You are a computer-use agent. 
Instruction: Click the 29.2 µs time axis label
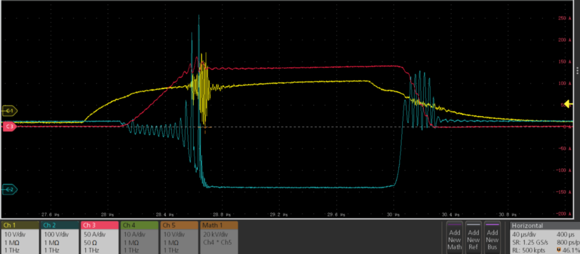[x=275, y=214]
